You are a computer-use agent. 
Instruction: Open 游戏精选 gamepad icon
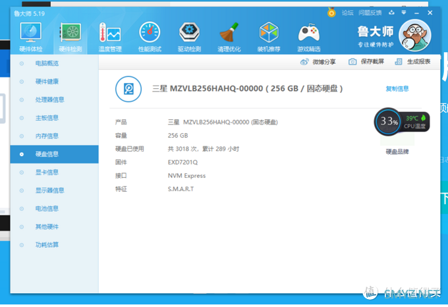point(308,37)
